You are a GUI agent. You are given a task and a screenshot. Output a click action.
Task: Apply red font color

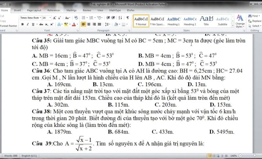74,25
